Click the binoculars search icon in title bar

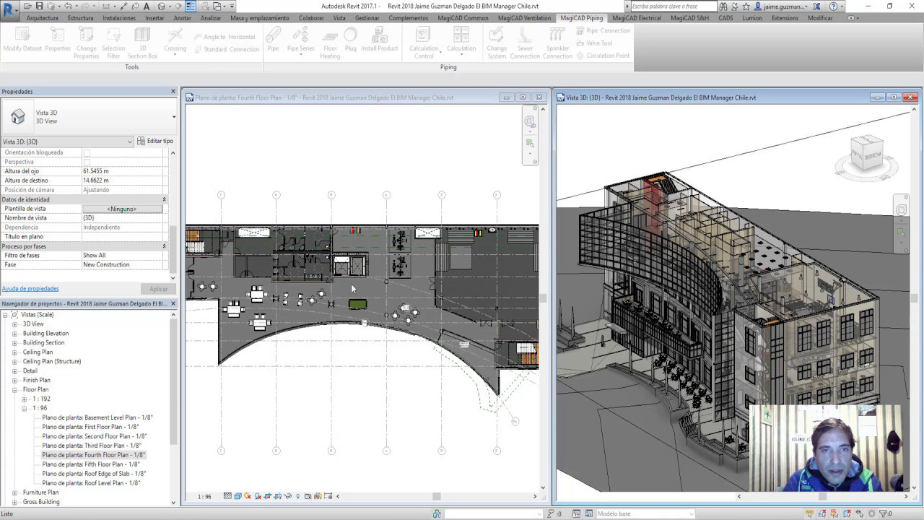[723, 6]
